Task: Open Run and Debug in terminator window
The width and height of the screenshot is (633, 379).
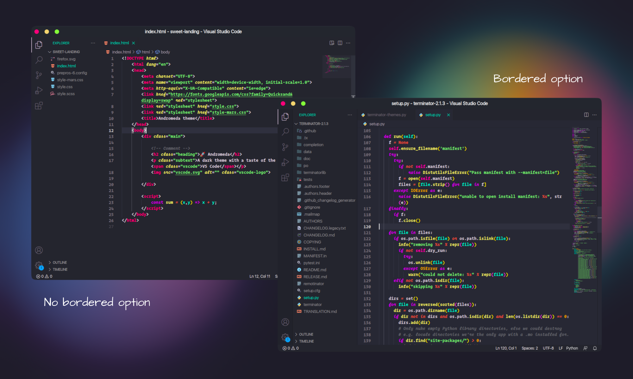Action: 285,162
